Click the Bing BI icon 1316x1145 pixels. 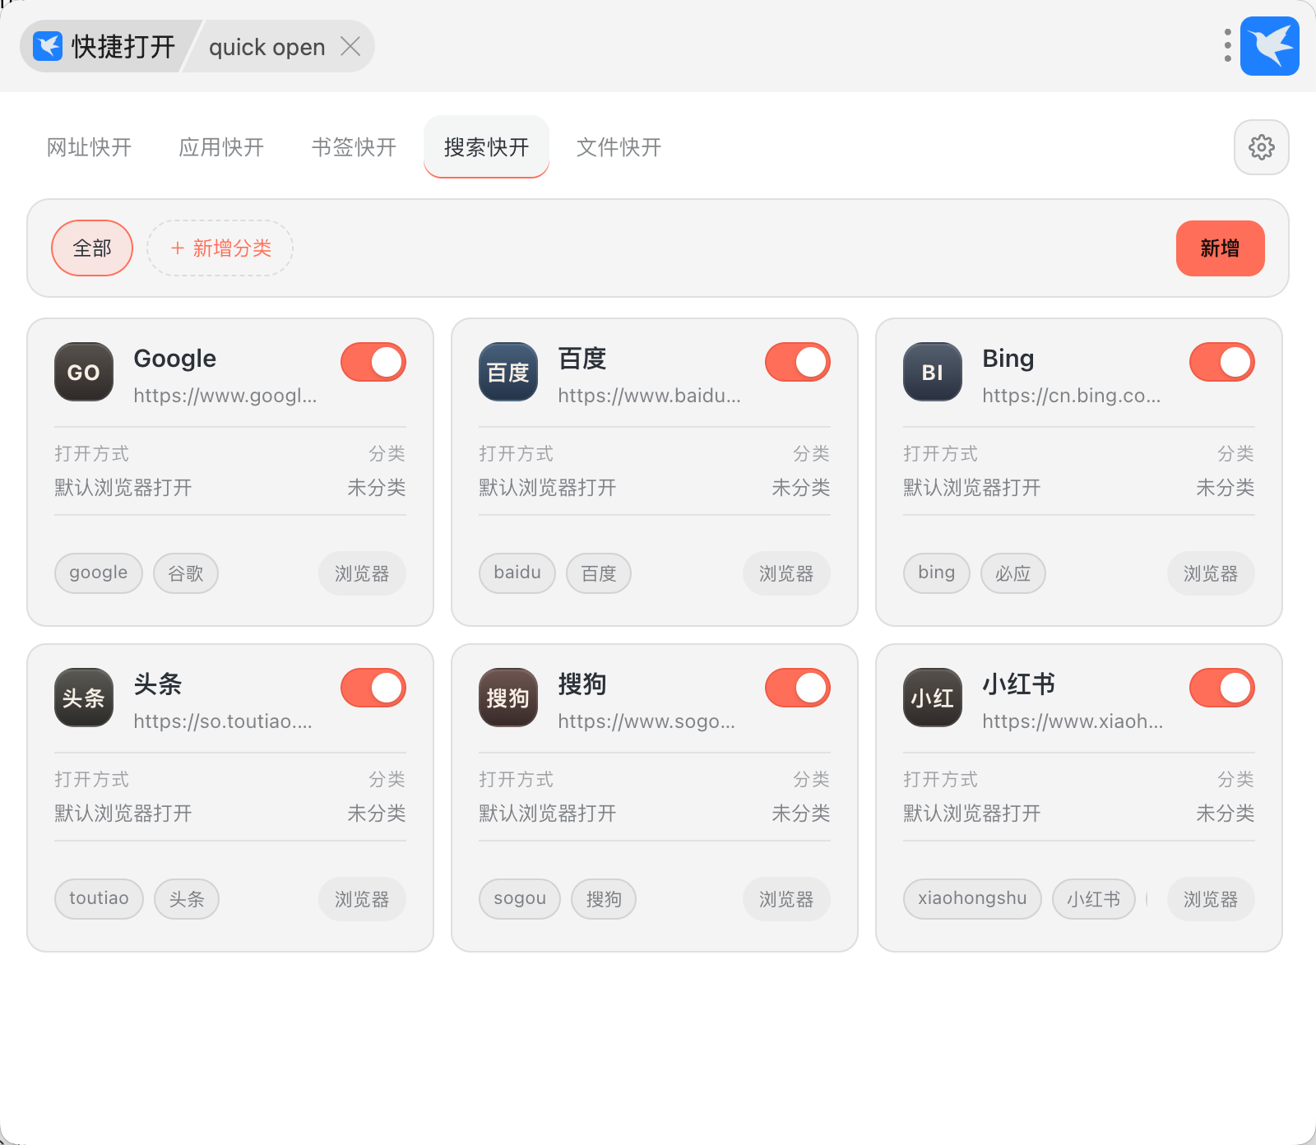(x=933, y=372)
